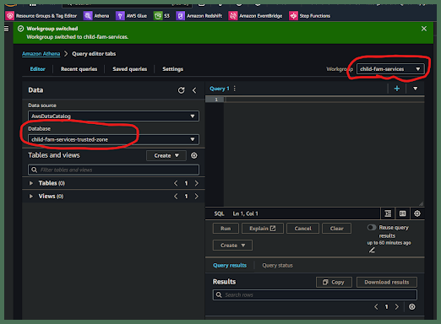Viewport: 441px width, 324px height.
Task: Collapse the Data panel with left chevron
Action: [194, 90]
